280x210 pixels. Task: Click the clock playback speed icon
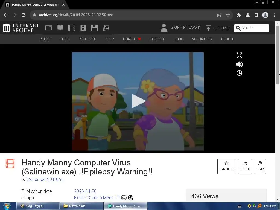click(239, 73)
